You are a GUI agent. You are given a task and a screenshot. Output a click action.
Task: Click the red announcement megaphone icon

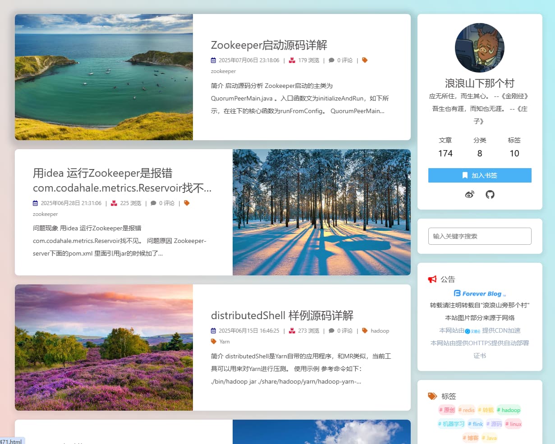tap(432, 279)
